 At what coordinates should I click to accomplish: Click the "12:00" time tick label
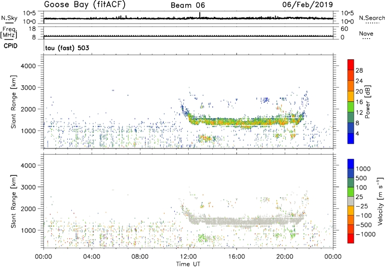pos(188,257)
